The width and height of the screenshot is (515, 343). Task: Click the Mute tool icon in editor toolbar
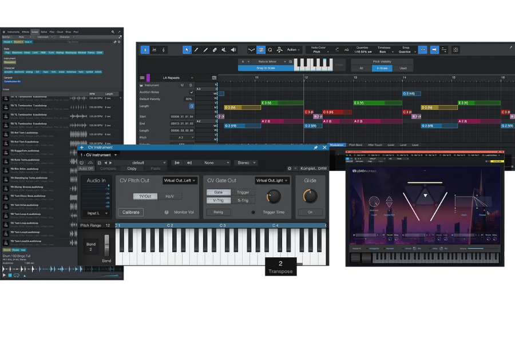(x=224, y=50)
